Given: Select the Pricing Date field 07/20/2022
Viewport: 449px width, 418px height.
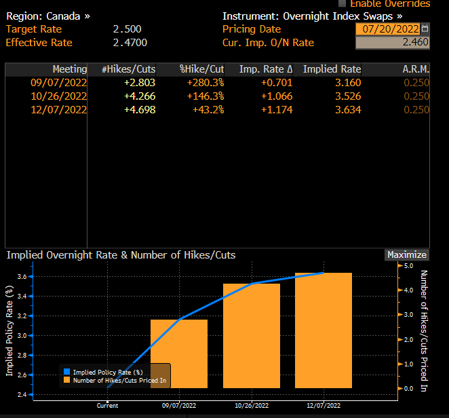Looking at the screenshot, I should 388,29.
